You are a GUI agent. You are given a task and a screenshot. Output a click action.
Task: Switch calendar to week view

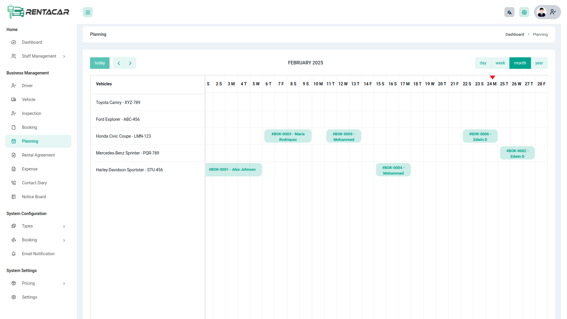coord(500,63)
